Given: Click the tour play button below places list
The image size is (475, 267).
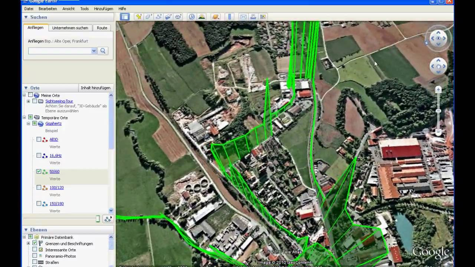Looking at the screenshot, I should click(x=107, y=219).
